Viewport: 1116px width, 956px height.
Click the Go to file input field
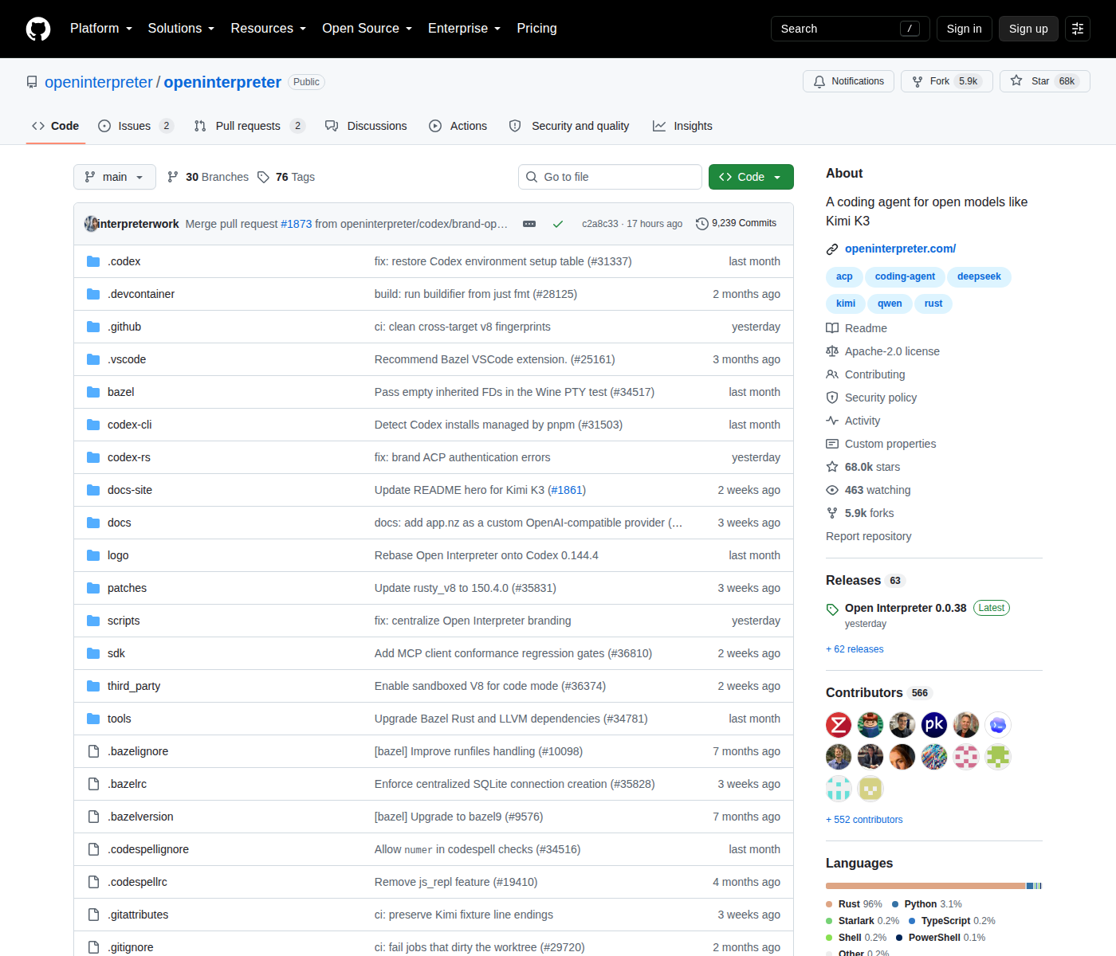pos(610,177)
